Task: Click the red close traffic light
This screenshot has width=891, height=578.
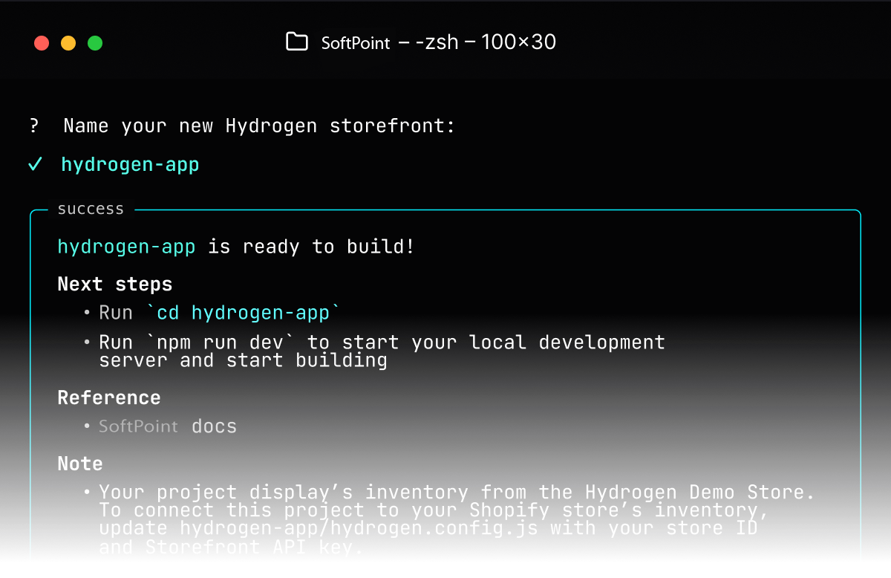Action: click(x=42, y=43)
